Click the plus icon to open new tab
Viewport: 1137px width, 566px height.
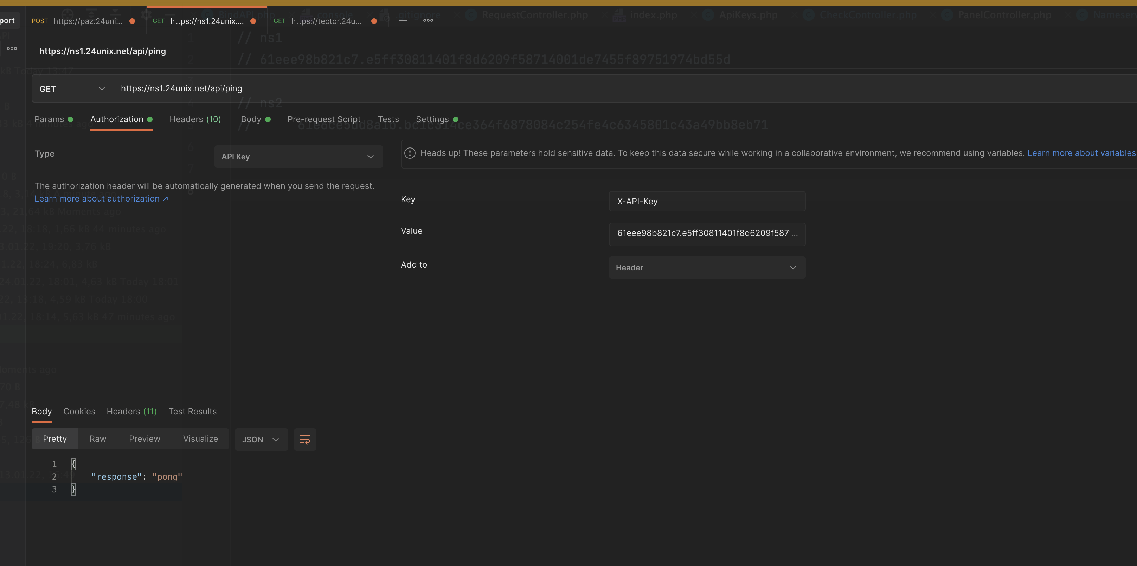point(403,20)
